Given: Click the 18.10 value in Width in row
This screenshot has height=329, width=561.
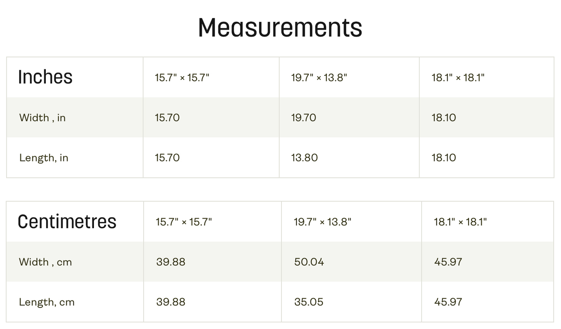Looking at the screenshot, I should 444,118.
